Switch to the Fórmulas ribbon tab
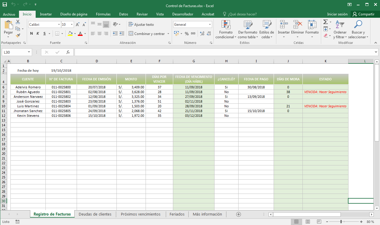The height and width of the screenshot is (225, 380). 103,14
